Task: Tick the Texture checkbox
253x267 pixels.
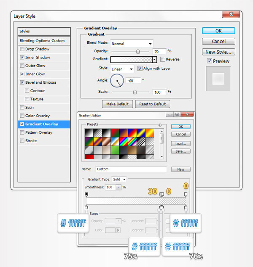Action: pos(27,99)
